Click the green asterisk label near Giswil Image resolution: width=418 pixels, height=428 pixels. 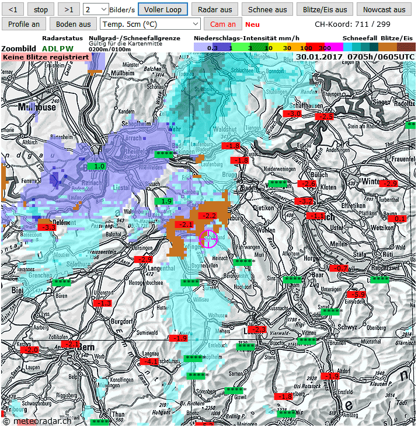pyautogui.click(x=234, y=390)
